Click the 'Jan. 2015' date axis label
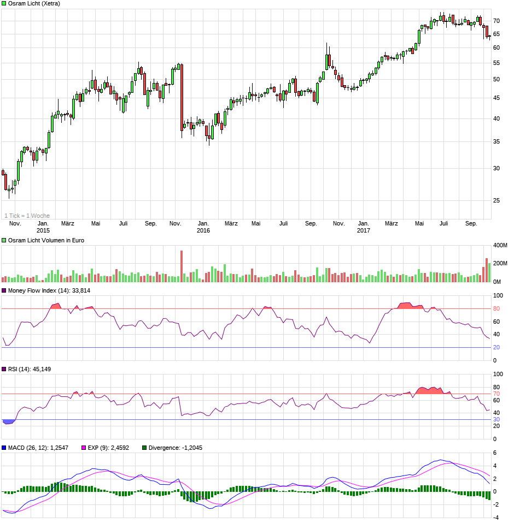The height and width of the screenshot is (523, 514). [43, 227]
